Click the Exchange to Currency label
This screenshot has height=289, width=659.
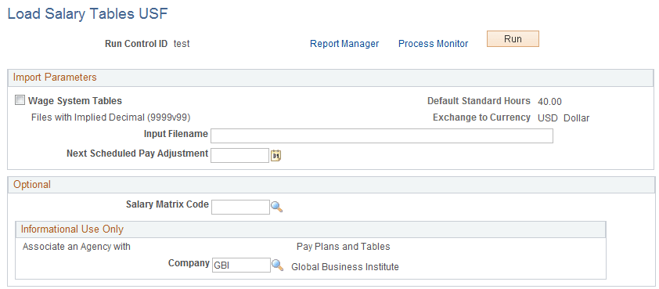pos(481,117)
